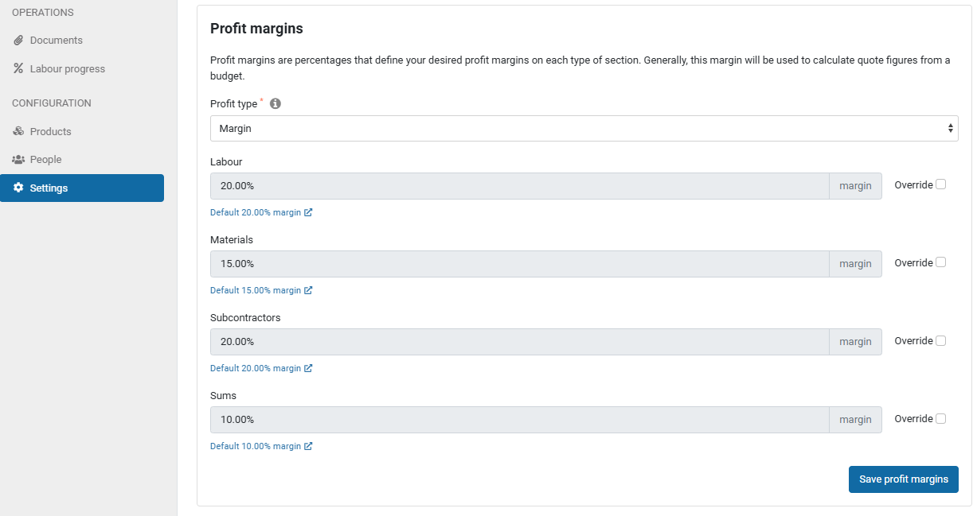Click the paperclip icon beside Documents
This screenshot has height=516, width=977.
point(18,41)
